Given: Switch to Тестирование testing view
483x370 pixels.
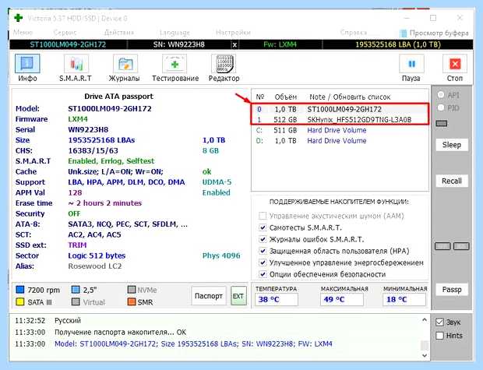Looking at the screenshot, I should (x=175, y=64).
